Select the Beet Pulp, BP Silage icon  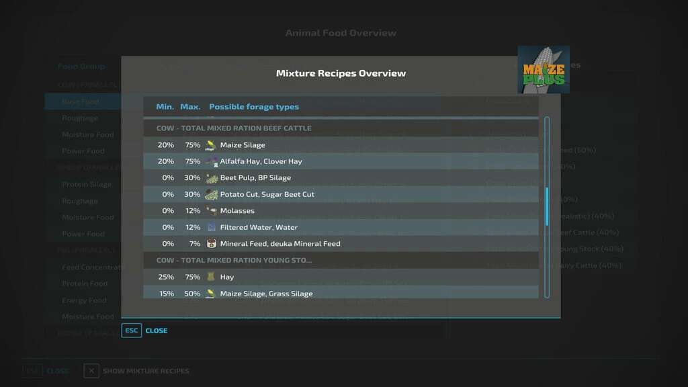211,178
